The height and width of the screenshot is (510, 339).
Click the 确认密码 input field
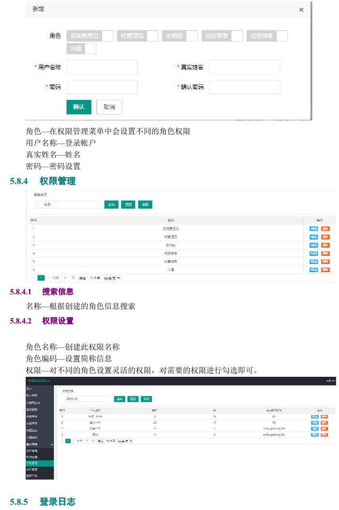pyautogui.click(x=245, y=87)
